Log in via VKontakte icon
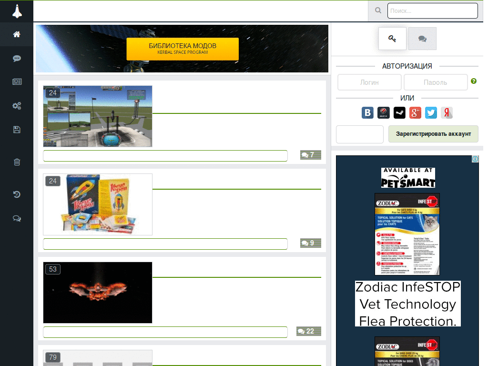The height and width of the screenshot is (366, 488). point(367,112)
